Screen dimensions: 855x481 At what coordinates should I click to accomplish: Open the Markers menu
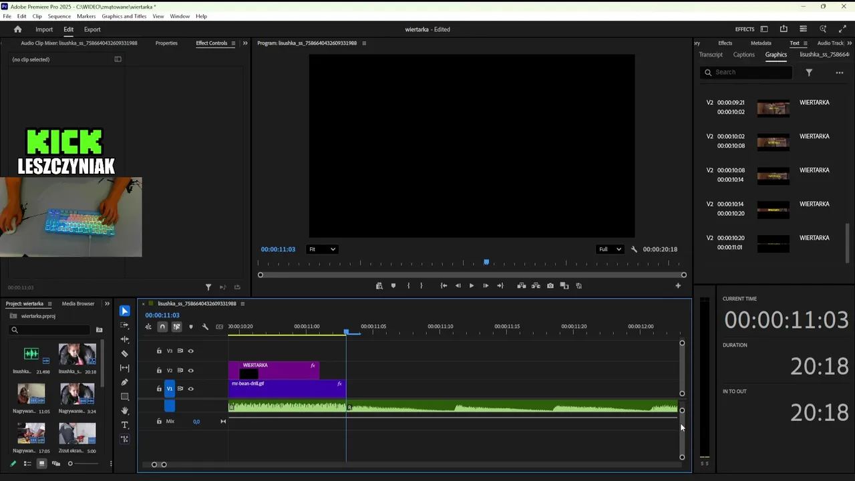point(86,16)
